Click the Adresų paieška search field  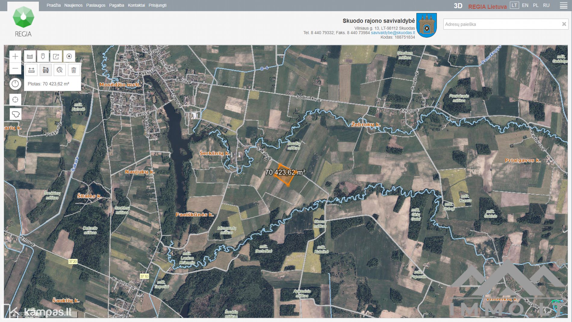(501, 24)
